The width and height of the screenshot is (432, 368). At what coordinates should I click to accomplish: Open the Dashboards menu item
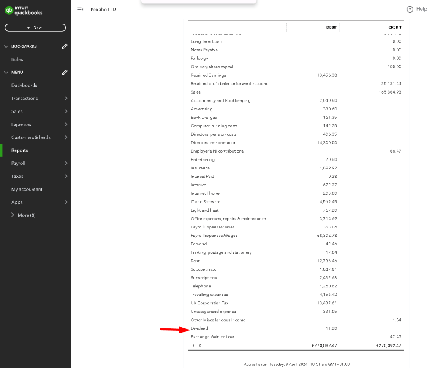coord(24,85)
